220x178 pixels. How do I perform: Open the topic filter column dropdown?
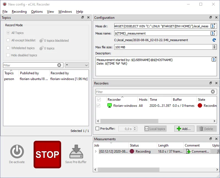[77, 65]
